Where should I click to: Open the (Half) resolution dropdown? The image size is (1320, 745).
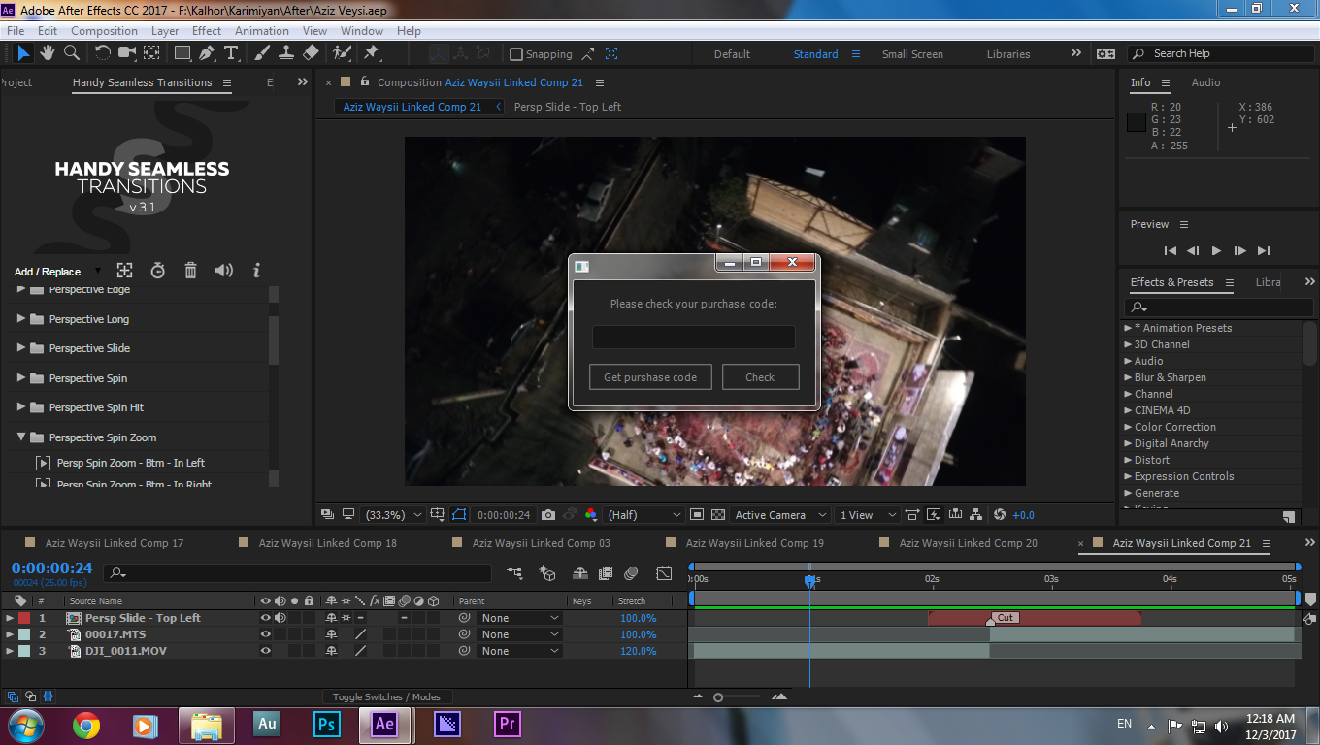point(643,515)
